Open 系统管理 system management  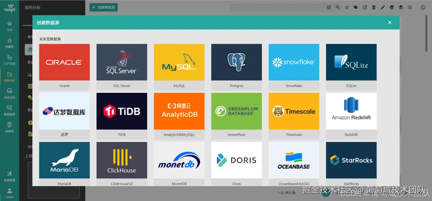click(x=10, y=176)
